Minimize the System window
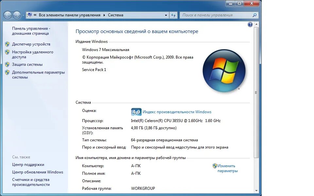 [231, 3]
